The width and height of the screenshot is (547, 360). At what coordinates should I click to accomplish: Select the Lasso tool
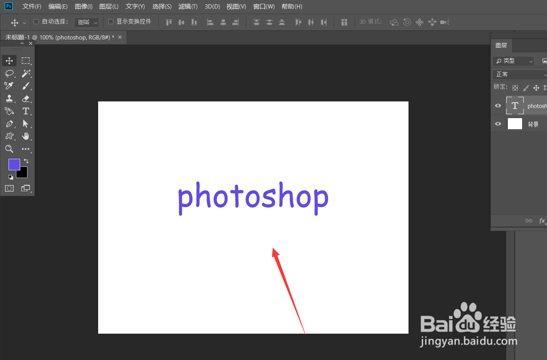pos(9,74)
